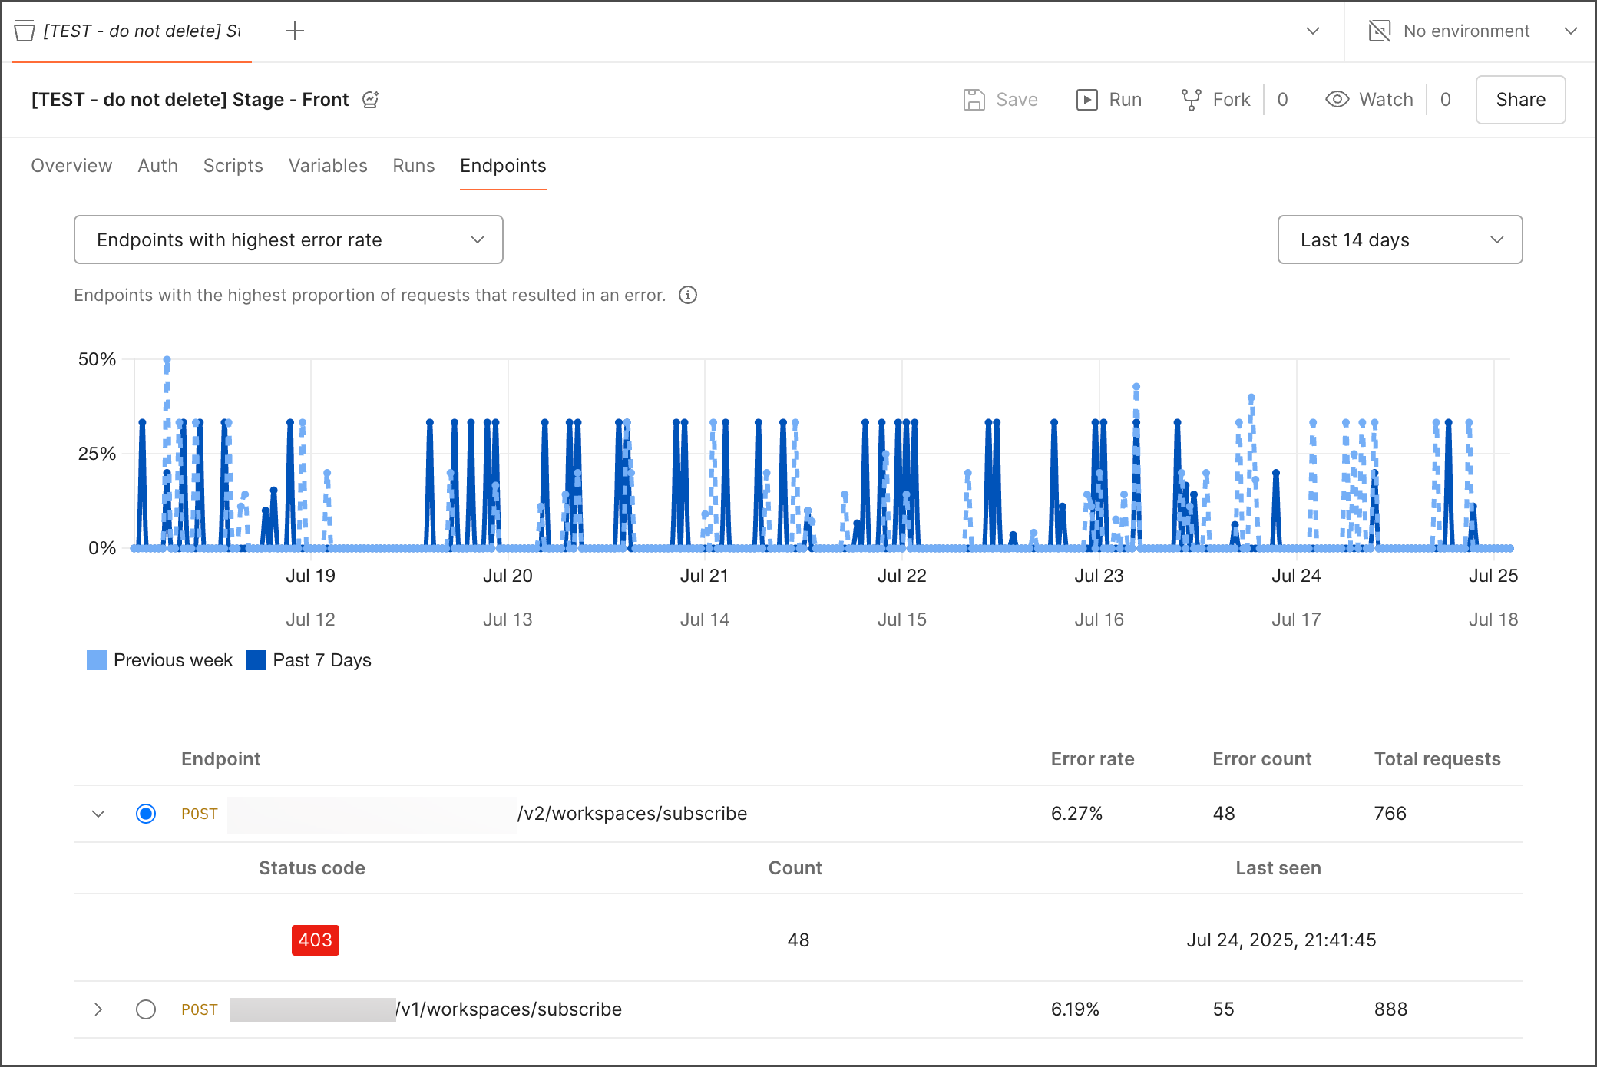Image resolution: width=1597 pixels, height=1067 pixels.
Task: Click the Share button
Action: 1520,100
